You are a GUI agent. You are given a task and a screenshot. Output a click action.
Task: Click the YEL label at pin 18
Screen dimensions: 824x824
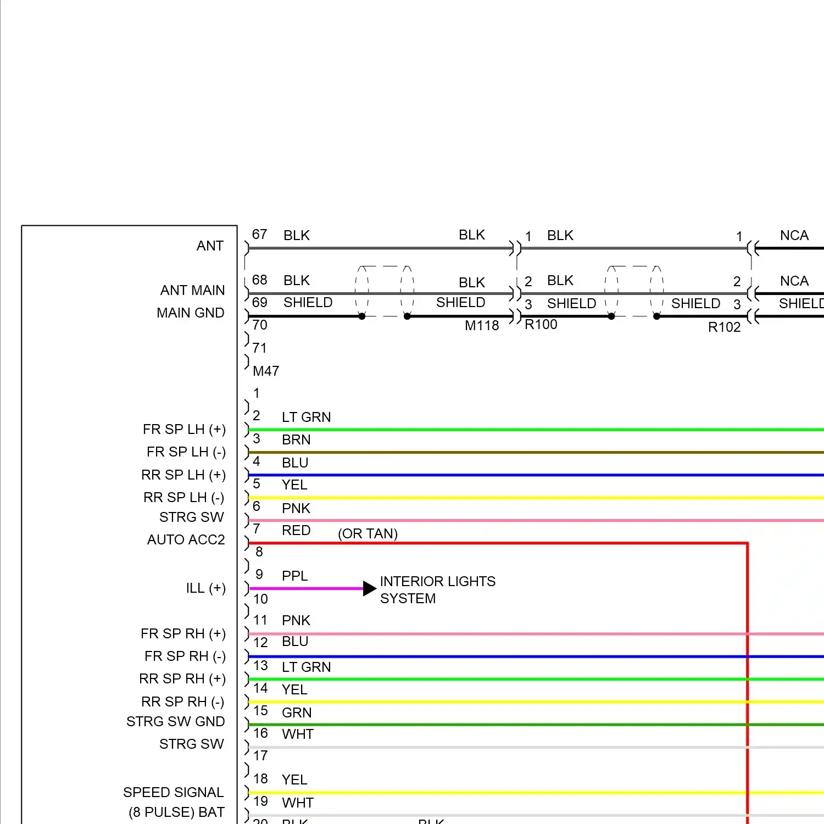tap(294, 780)
